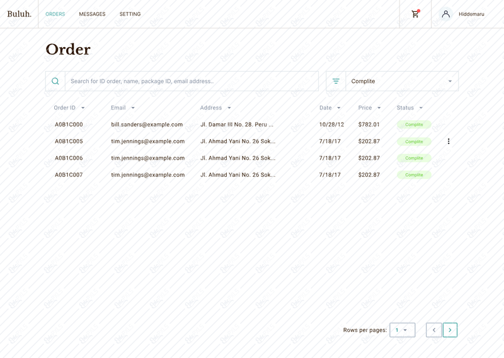Open the Rows per pages dropdown
The image size is (504, 358).
(x=403, y=330)
